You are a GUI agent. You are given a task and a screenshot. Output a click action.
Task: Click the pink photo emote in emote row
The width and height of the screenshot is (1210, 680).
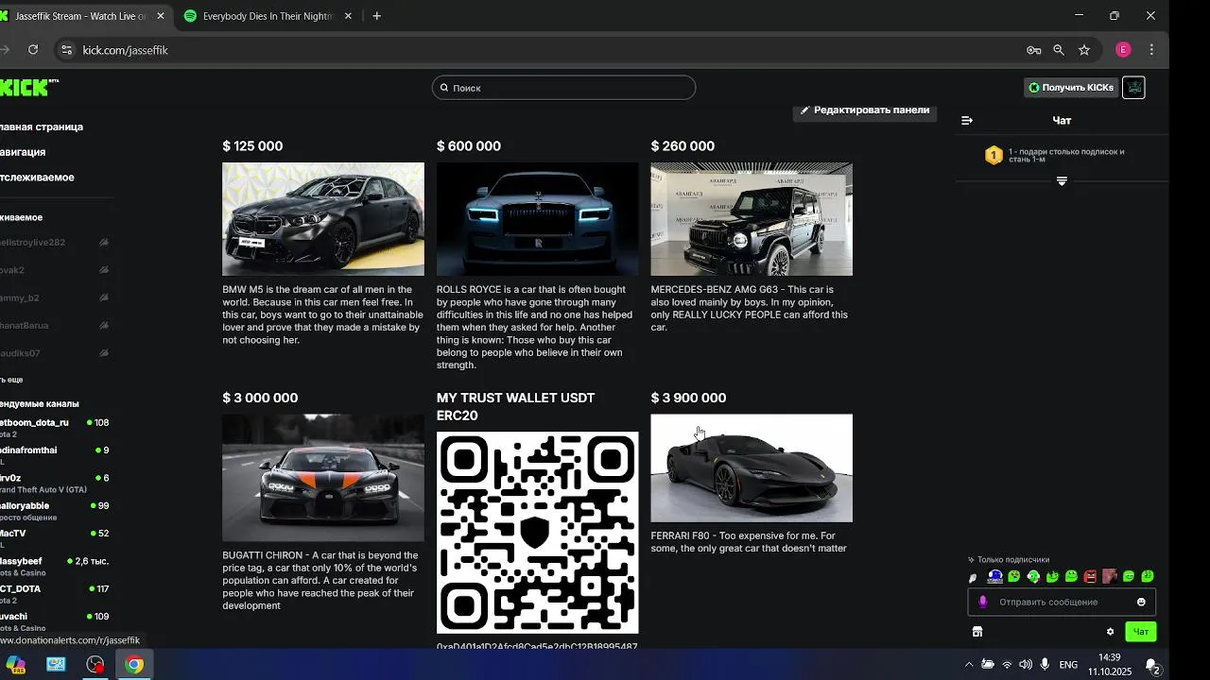(1109, 576)
